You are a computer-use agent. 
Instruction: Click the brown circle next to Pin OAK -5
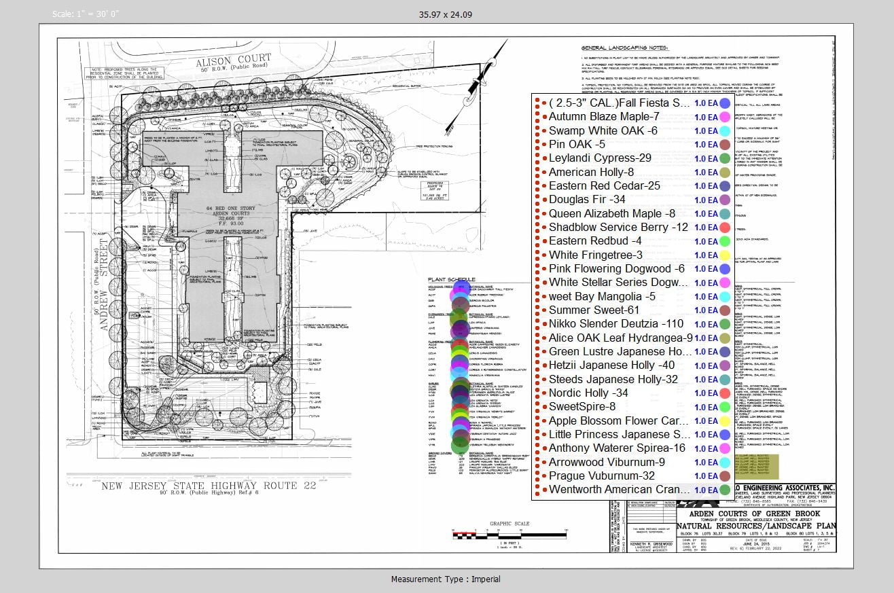click(725, 145)
